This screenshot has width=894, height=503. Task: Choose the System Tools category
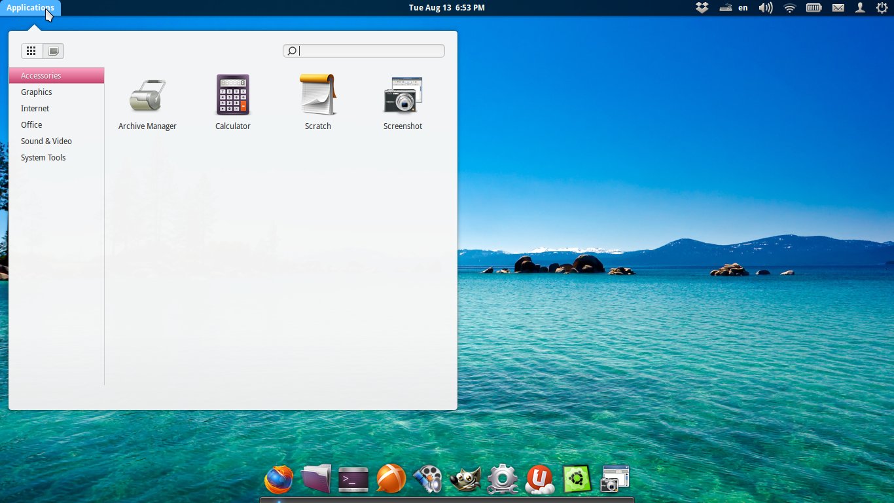click(43, 158)
